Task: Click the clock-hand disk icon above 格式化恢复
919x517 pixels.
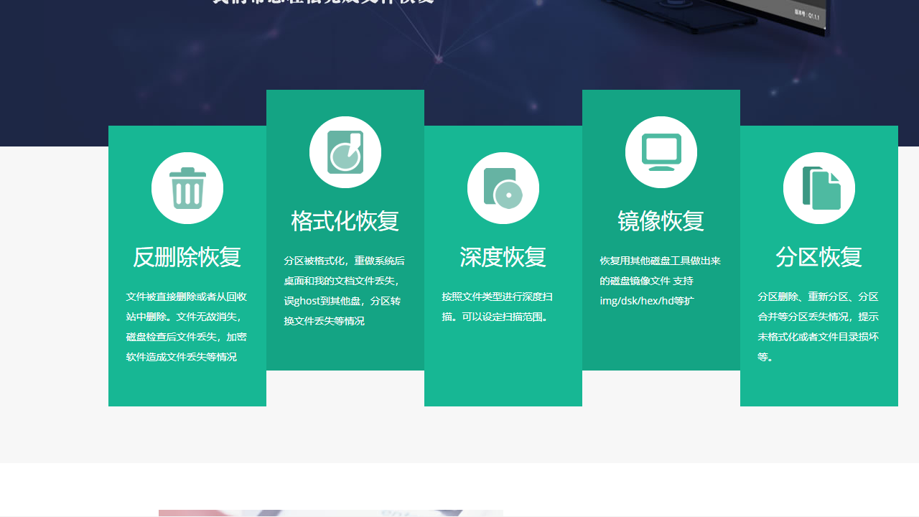Action: pos(345,152)
